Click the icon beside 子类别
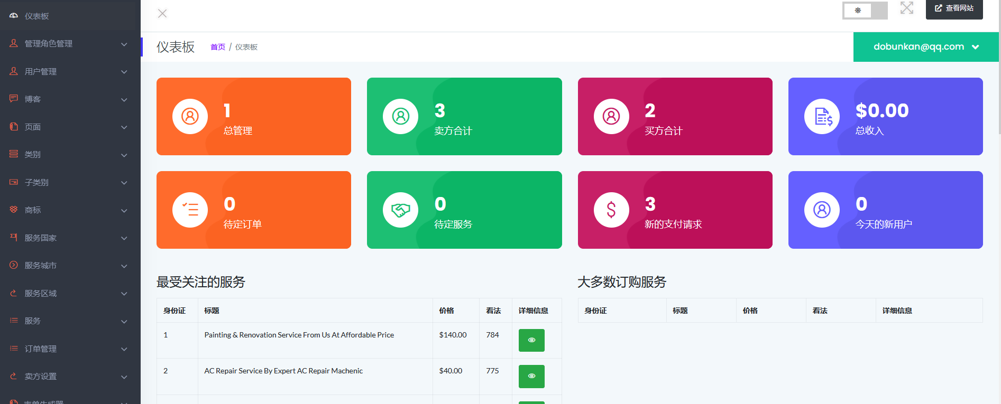 point(14,182)
